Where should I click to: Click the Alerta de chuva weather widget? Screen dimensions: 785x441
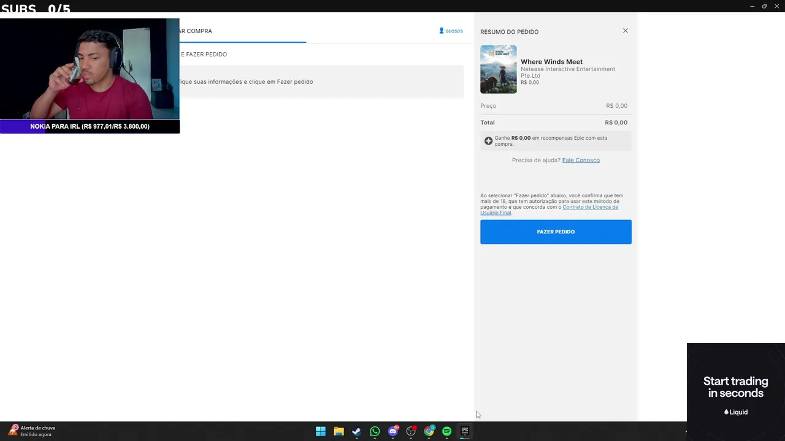tap(32, 431)
